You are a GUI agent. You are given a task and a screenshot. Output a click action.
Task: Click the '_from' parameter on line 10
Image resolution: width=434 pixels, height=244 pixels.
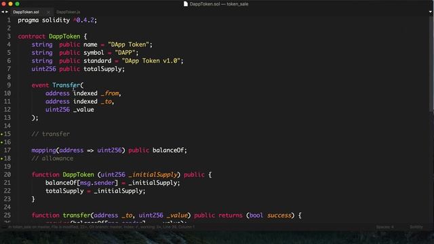coord(110,94)
